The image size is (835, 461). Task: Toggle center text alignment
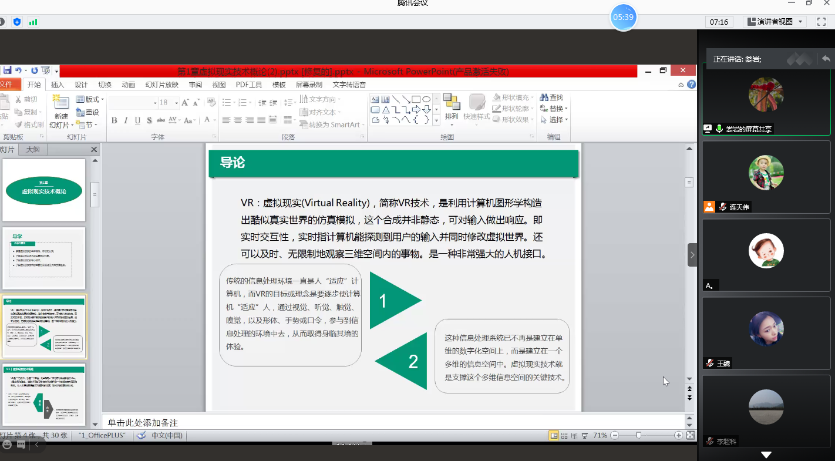pyautogui.click(x=238, y=120)
